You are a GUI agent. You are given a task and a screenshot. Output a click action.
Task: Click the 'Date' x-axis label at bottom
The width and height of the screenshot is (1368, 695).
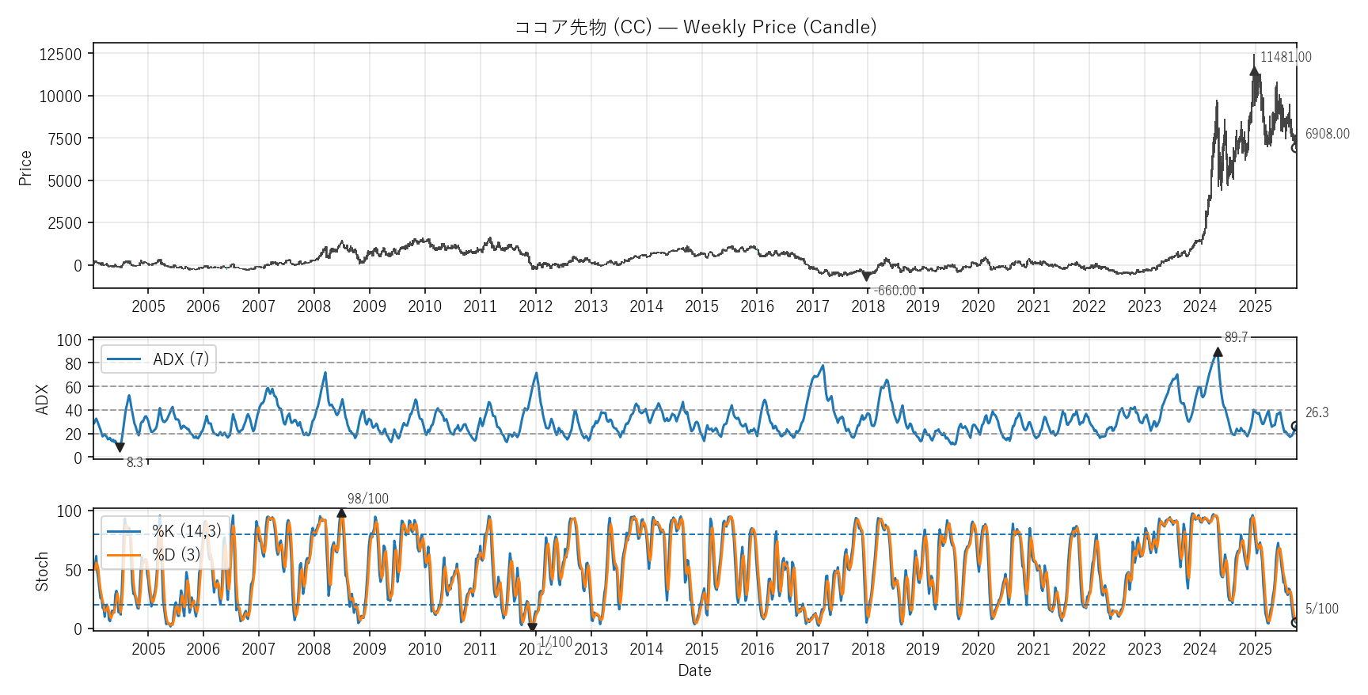694,670
